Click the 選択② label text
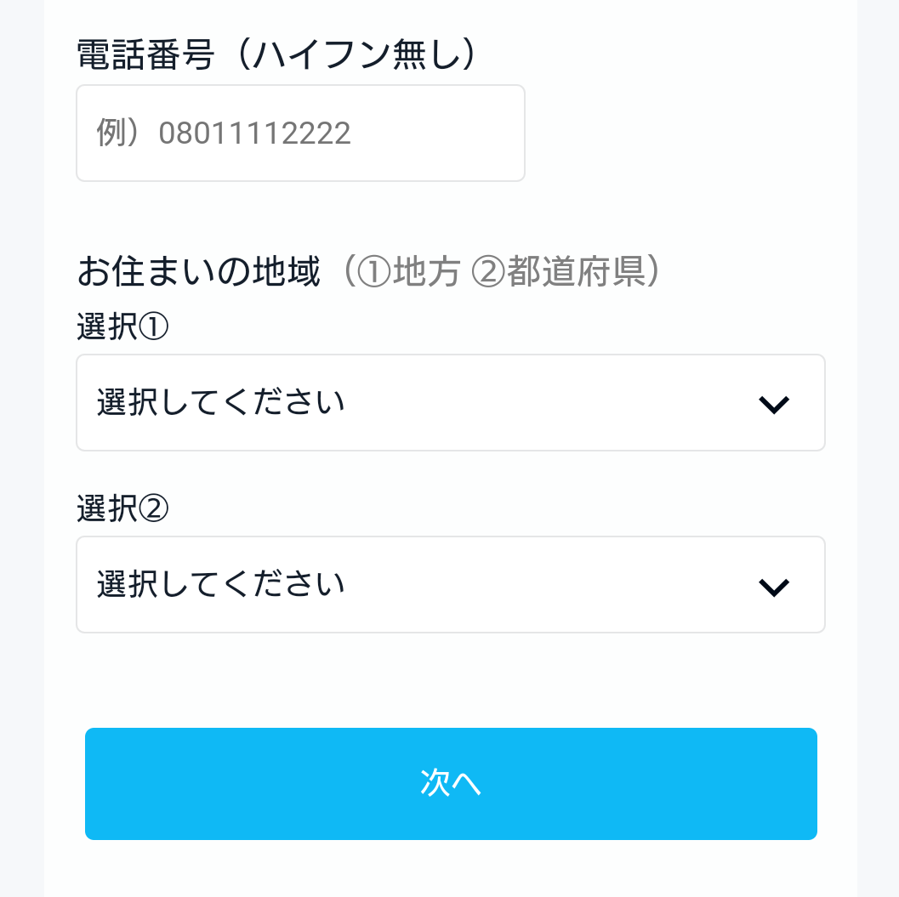The height and width of the screenshot is (897, 899). tap(122, 509)
